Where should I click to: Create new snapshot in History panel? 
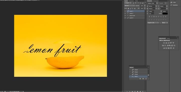click(x=143, y=79)
